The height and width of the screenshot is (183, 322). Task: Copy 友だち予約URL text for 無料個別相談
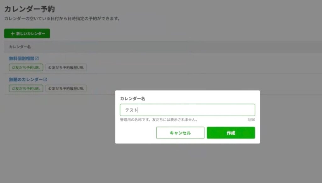pos(28,67)
